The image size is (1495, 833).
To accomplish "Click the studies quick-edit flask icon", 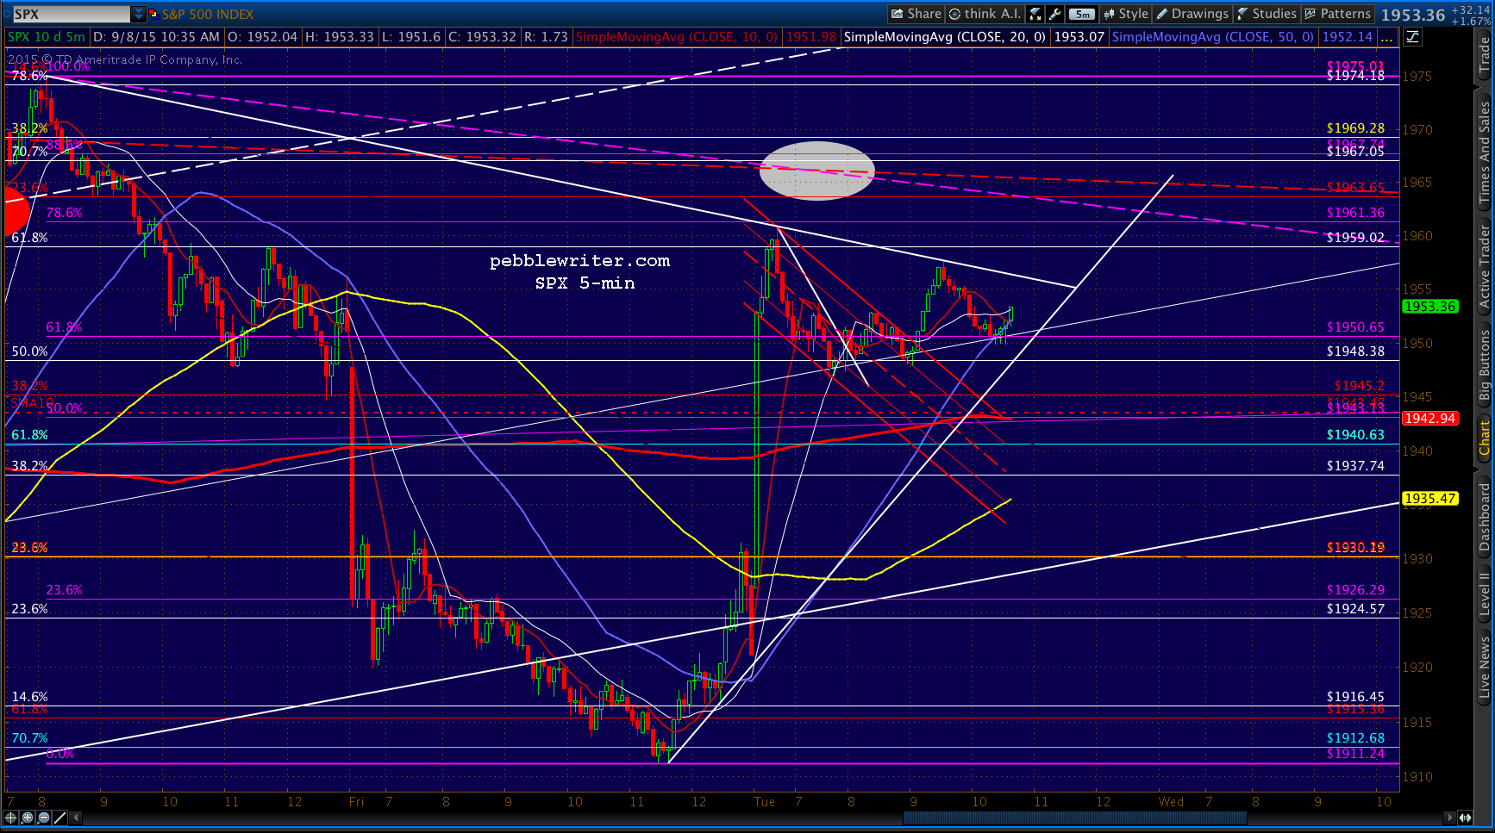I will pos(1035,14).
